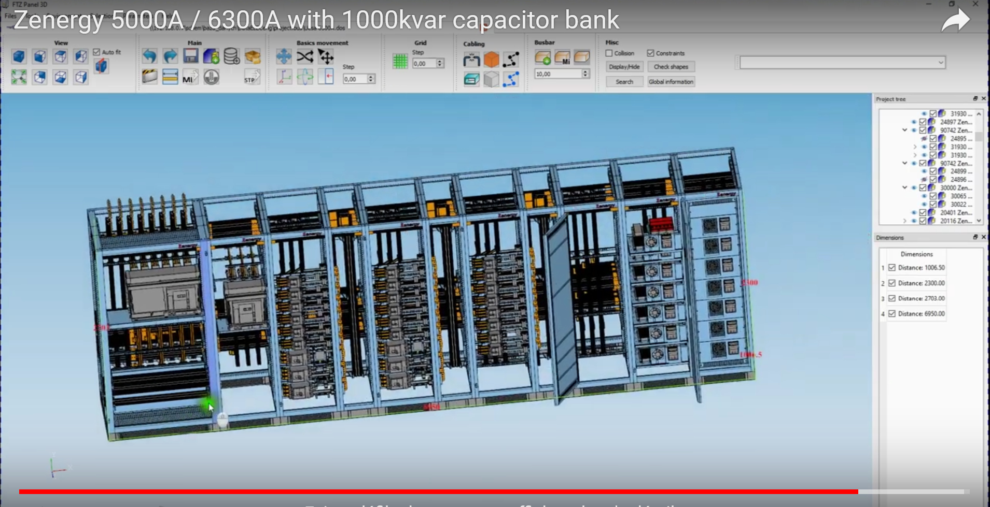Click the red video progress bar
The height and width of the screenshot is (507, 990).
(438, 491)
